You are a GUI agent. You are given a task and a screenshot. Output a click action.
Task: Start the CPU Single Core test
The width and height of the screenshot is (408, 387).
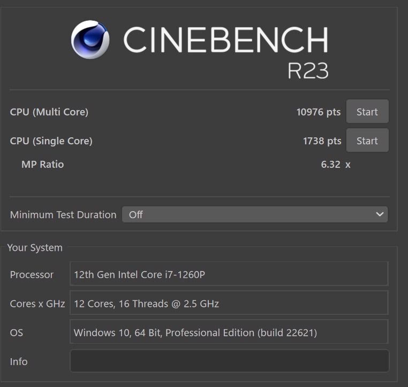367,140
